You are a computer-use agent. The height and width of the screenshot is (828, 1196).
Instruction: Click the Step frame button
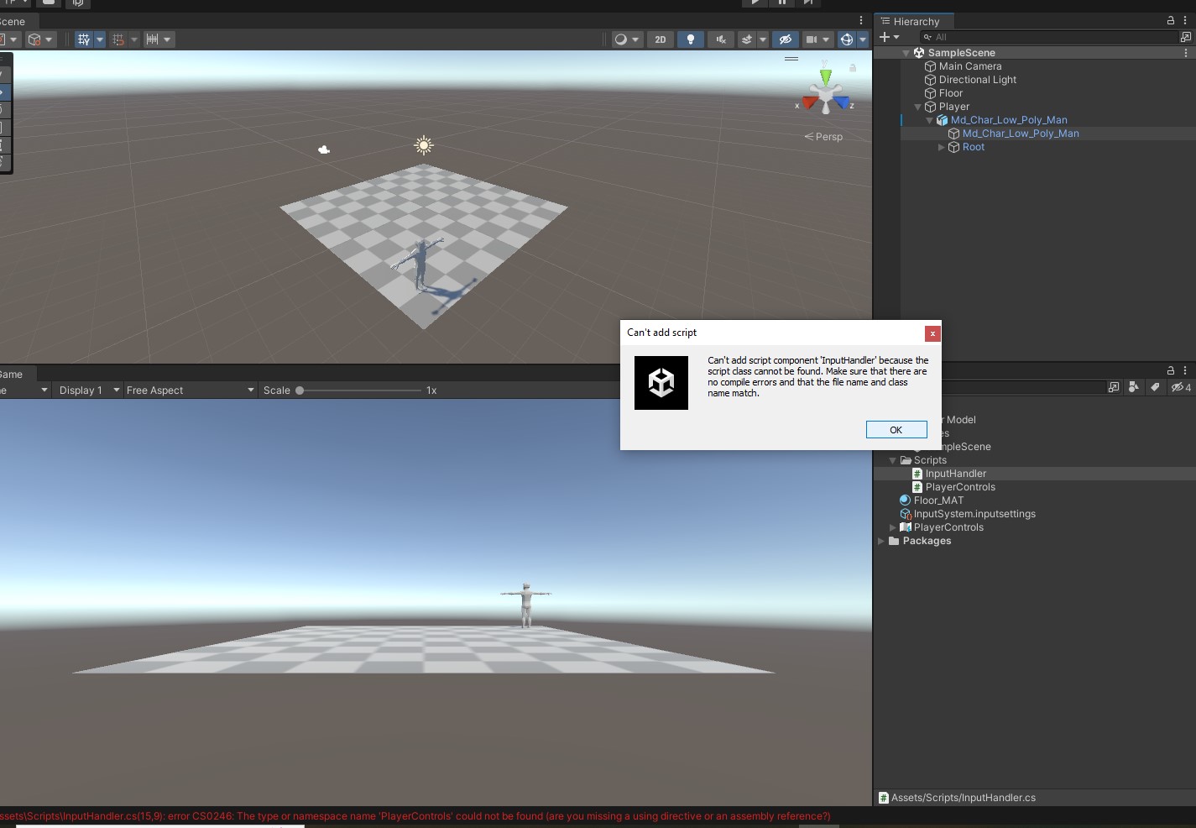point(808,3)
